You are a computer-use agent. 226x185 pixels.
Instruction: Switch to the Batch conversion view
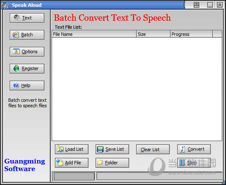27,35
